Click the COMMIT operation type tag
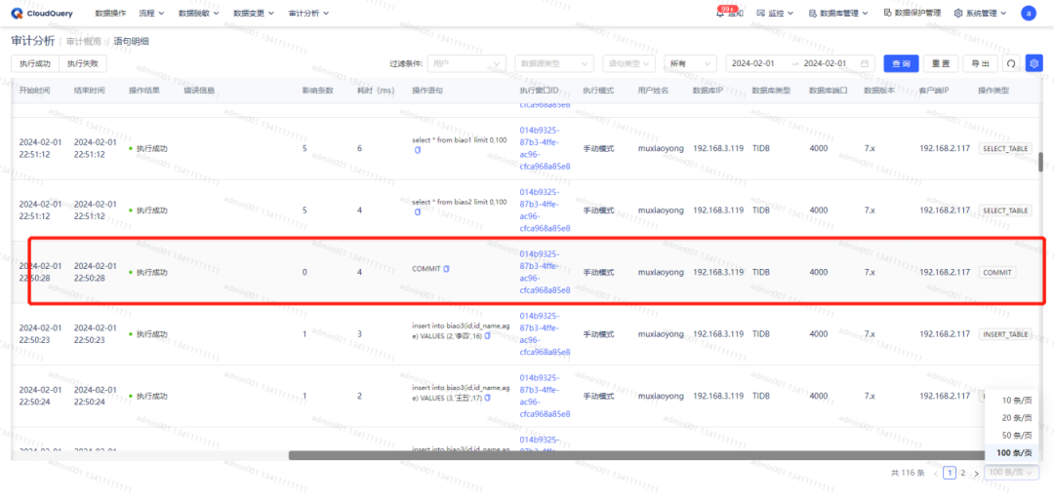Image resolution: width=1054 pixels, height=499 pixels. [996, 273]
